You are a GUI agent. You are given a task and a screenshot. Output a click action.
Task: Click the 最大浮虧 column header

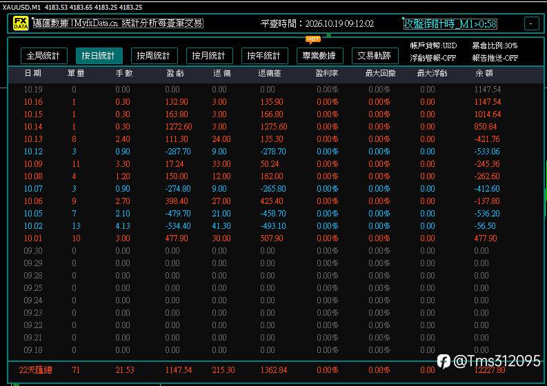(432, 73)
